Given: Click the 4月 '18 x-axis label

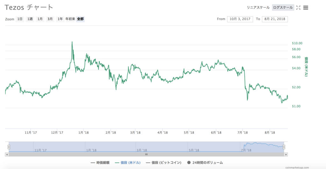Looking at the screenshot, I should [x=162, y=132].
